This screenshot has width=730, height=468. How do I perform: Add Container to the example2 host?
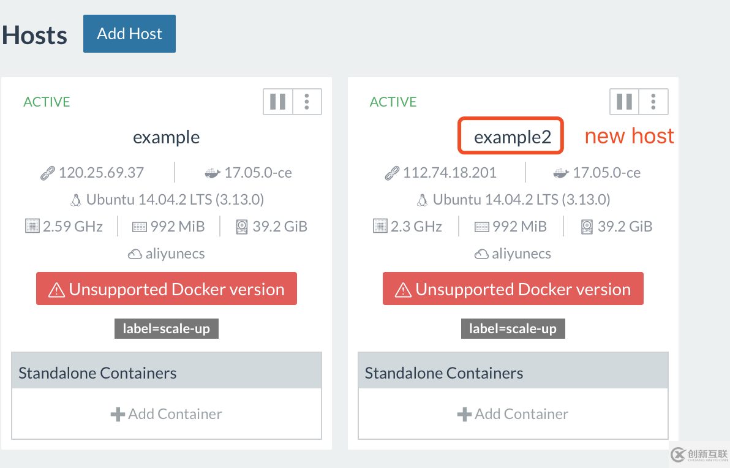[x=513, y=414]
